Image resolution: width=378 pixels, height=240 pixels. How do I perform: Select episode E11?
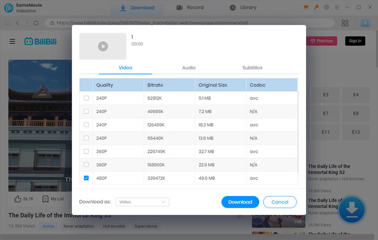coord(326,132)
